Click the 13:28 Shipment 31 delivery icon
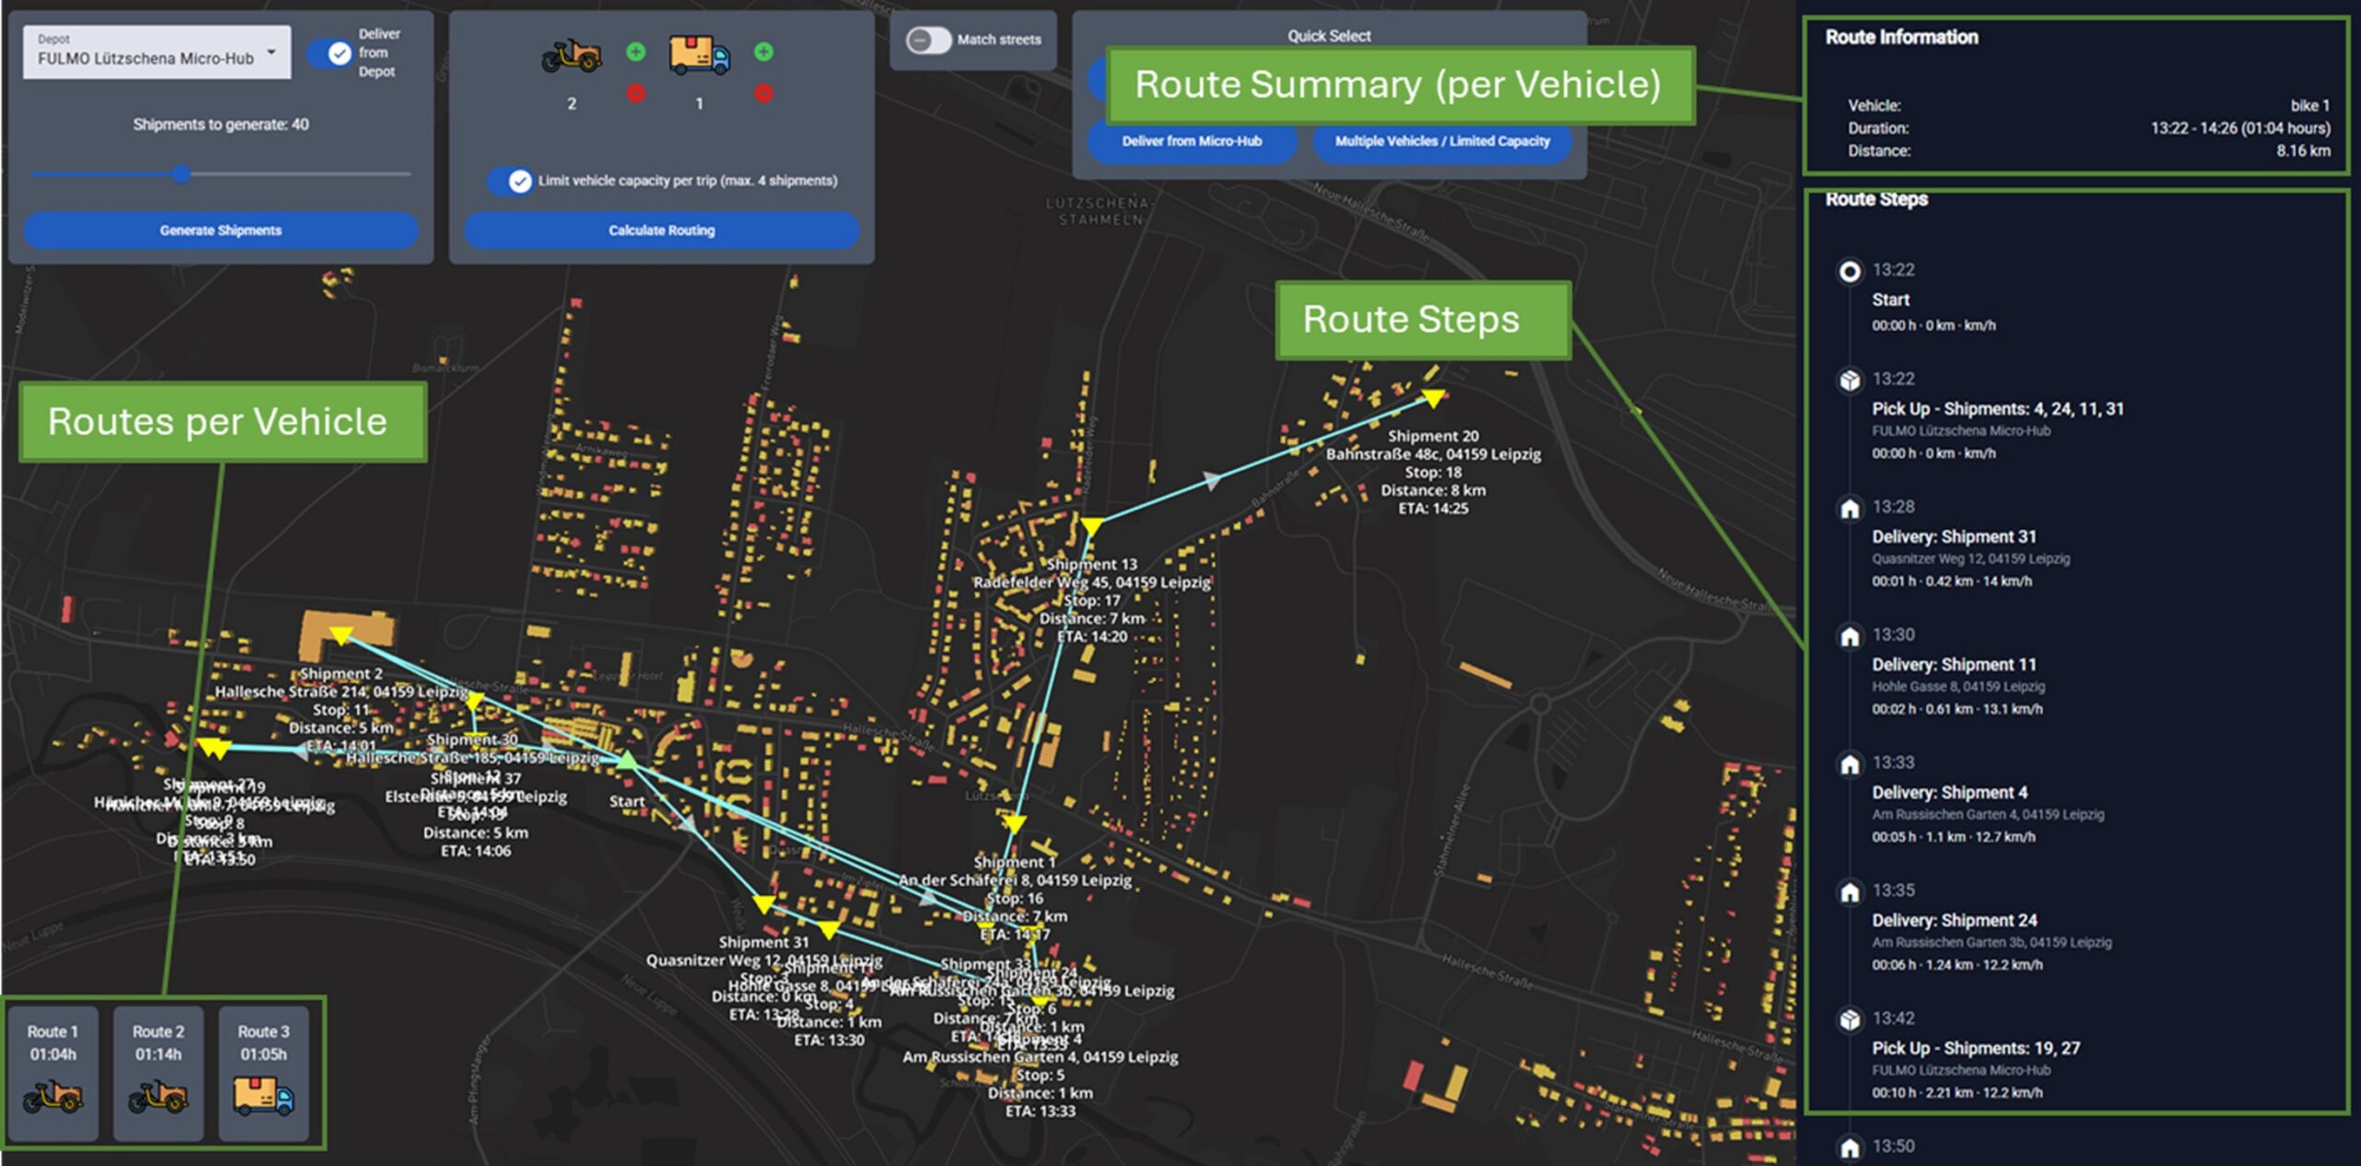This screenshot has width=2361, height=1166. [x=1849, y=509]
